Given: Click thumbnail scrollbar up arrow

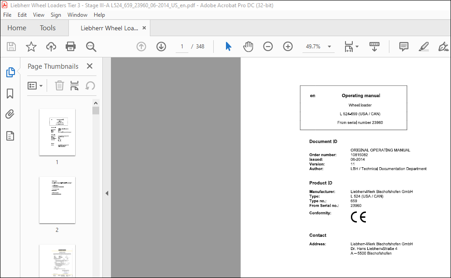Looking at the screenshot, I should coord(96,103).
